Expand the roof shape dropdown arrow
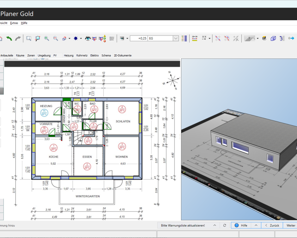 (258, 39)
